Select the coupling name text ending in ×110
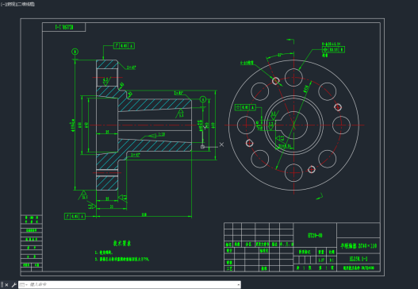 (359, 246)
